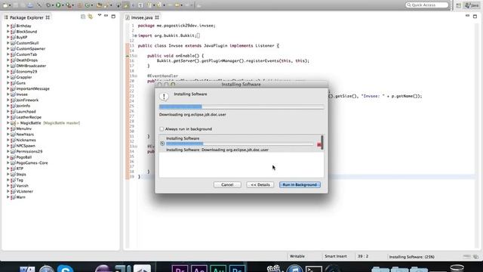
Task: Expand folded import section at line 3
Action: (x=135, y=36)
